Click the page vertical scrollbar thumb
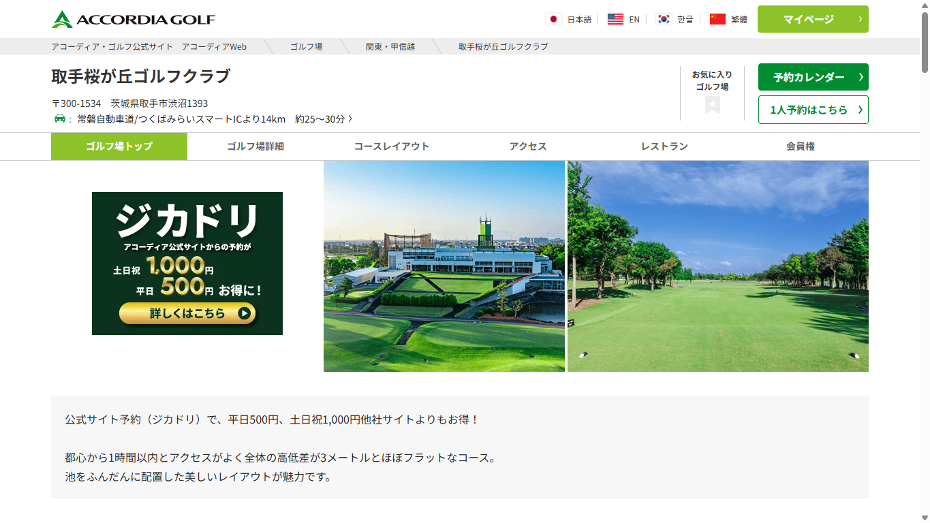 pyautogui.click(x=925, y=42)
